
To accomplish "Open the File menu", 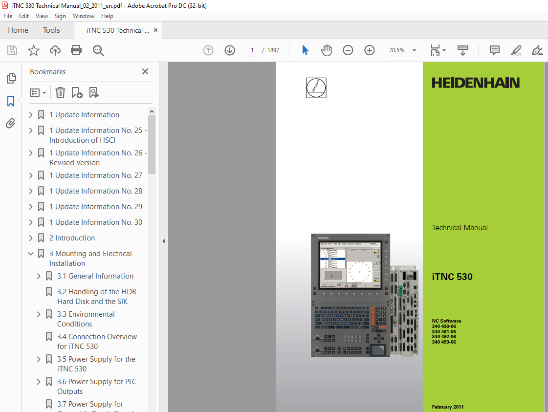I will 8,16.
